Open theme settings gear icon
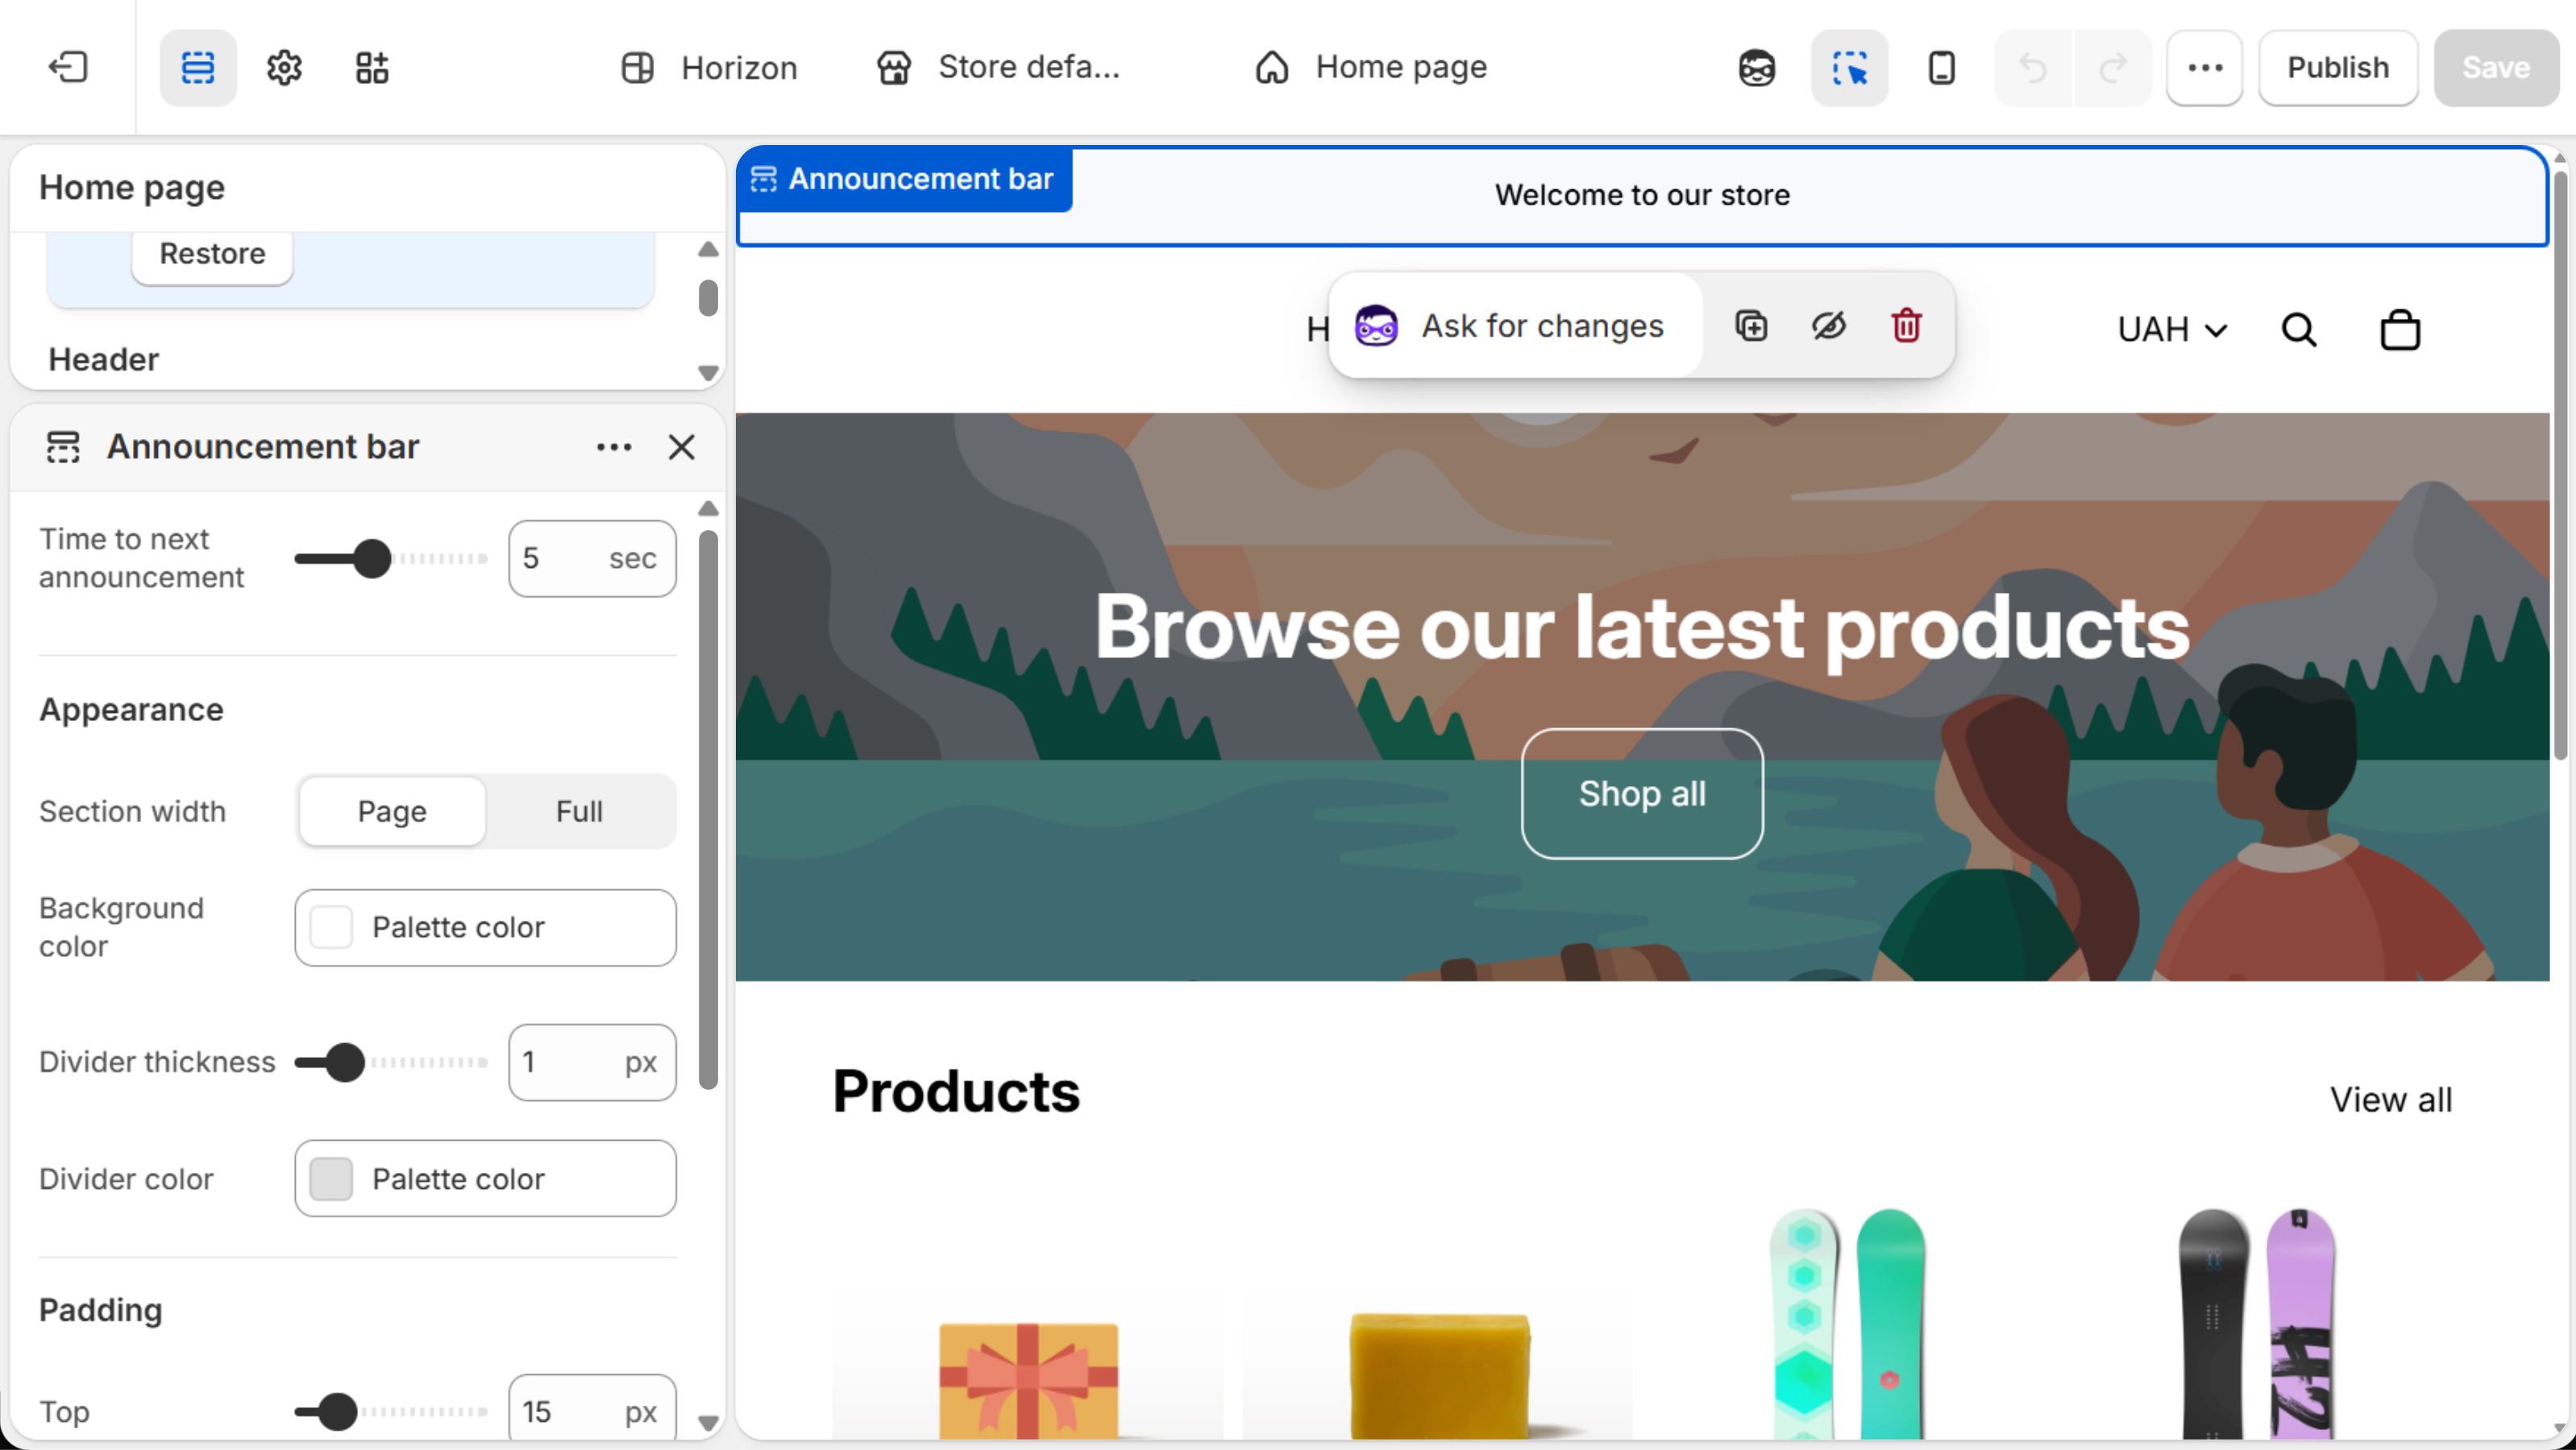The height and width of the screenshot is (1450, 2576). [284, 67]
